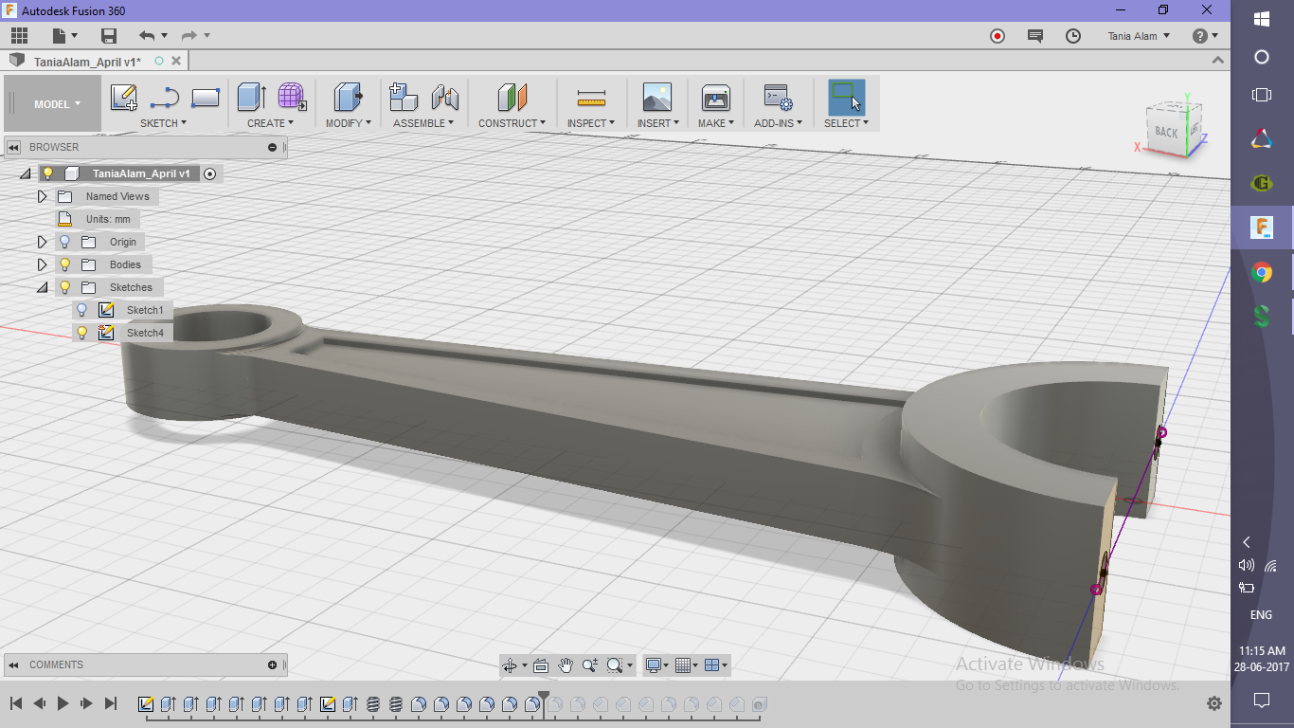Open the MODIFY menu
The height and width of the screenshot is (728, 1294).
(x=349, y=123)
